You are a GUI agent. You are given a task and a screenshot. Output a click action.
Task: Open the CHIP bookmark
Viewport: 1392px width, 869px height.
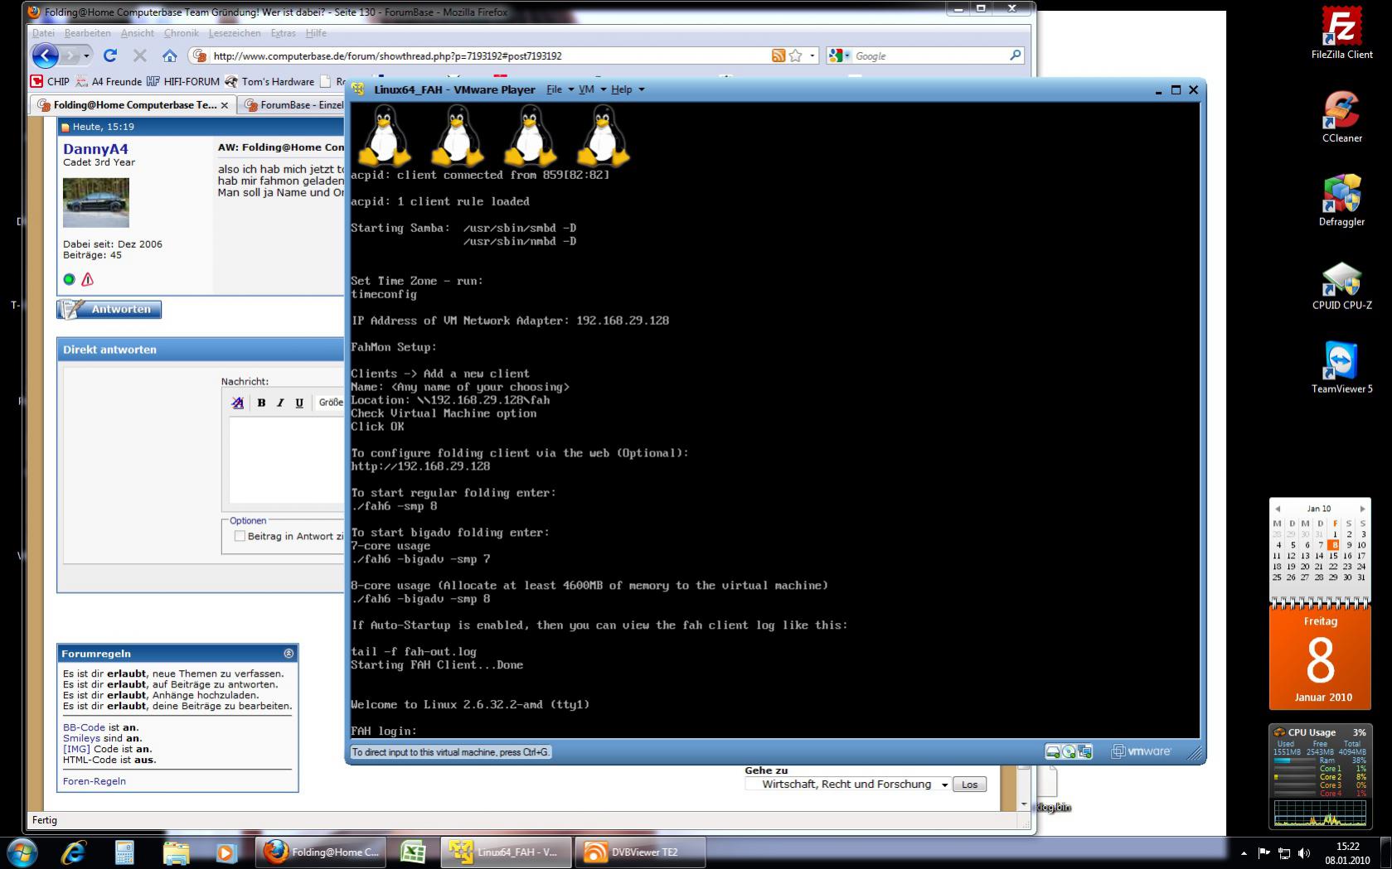[x=50, y=81]
